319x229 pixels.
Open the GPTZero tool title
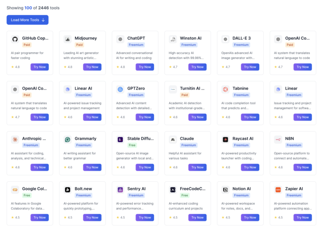pos(136,89)
